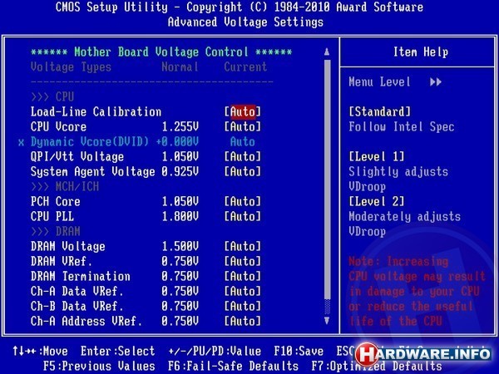Select the Ch-A Address VRef. label
Viewport: 499px width, 374px height.
coord(86,321)
